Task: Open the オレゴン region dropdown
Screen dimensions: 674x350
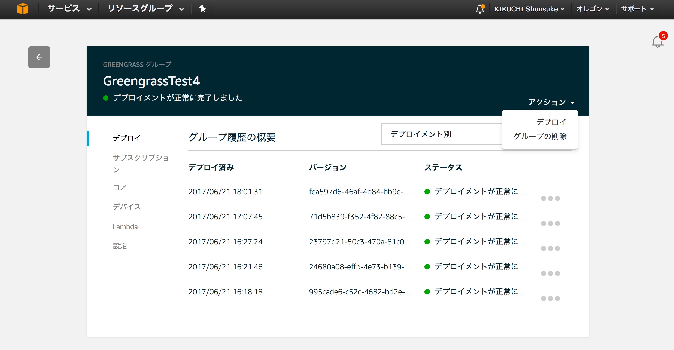Action: tap(592, 9)
